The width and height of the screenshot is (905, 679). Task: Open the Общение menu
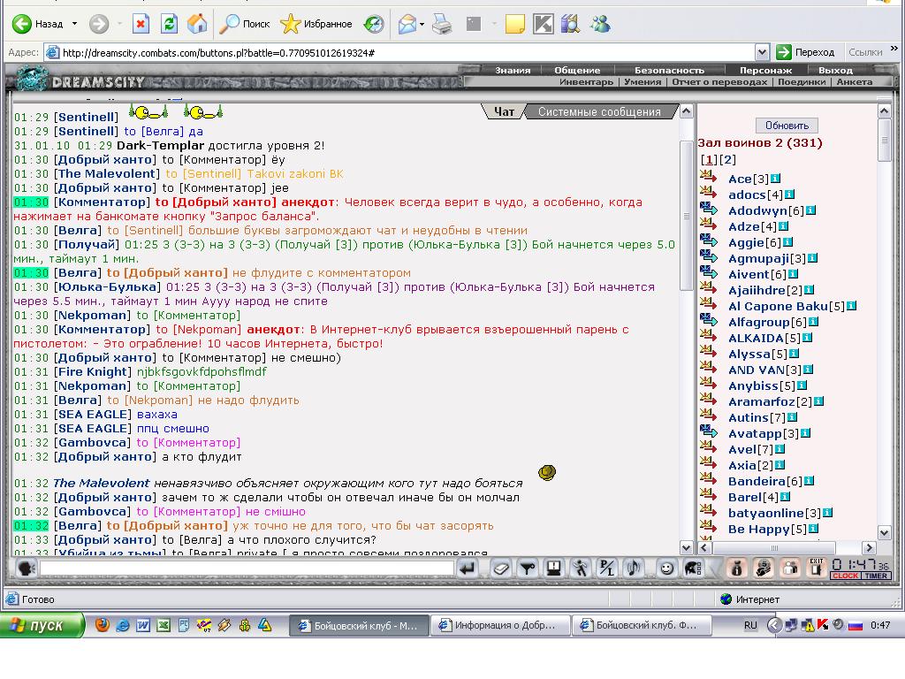tap(577, 70)
